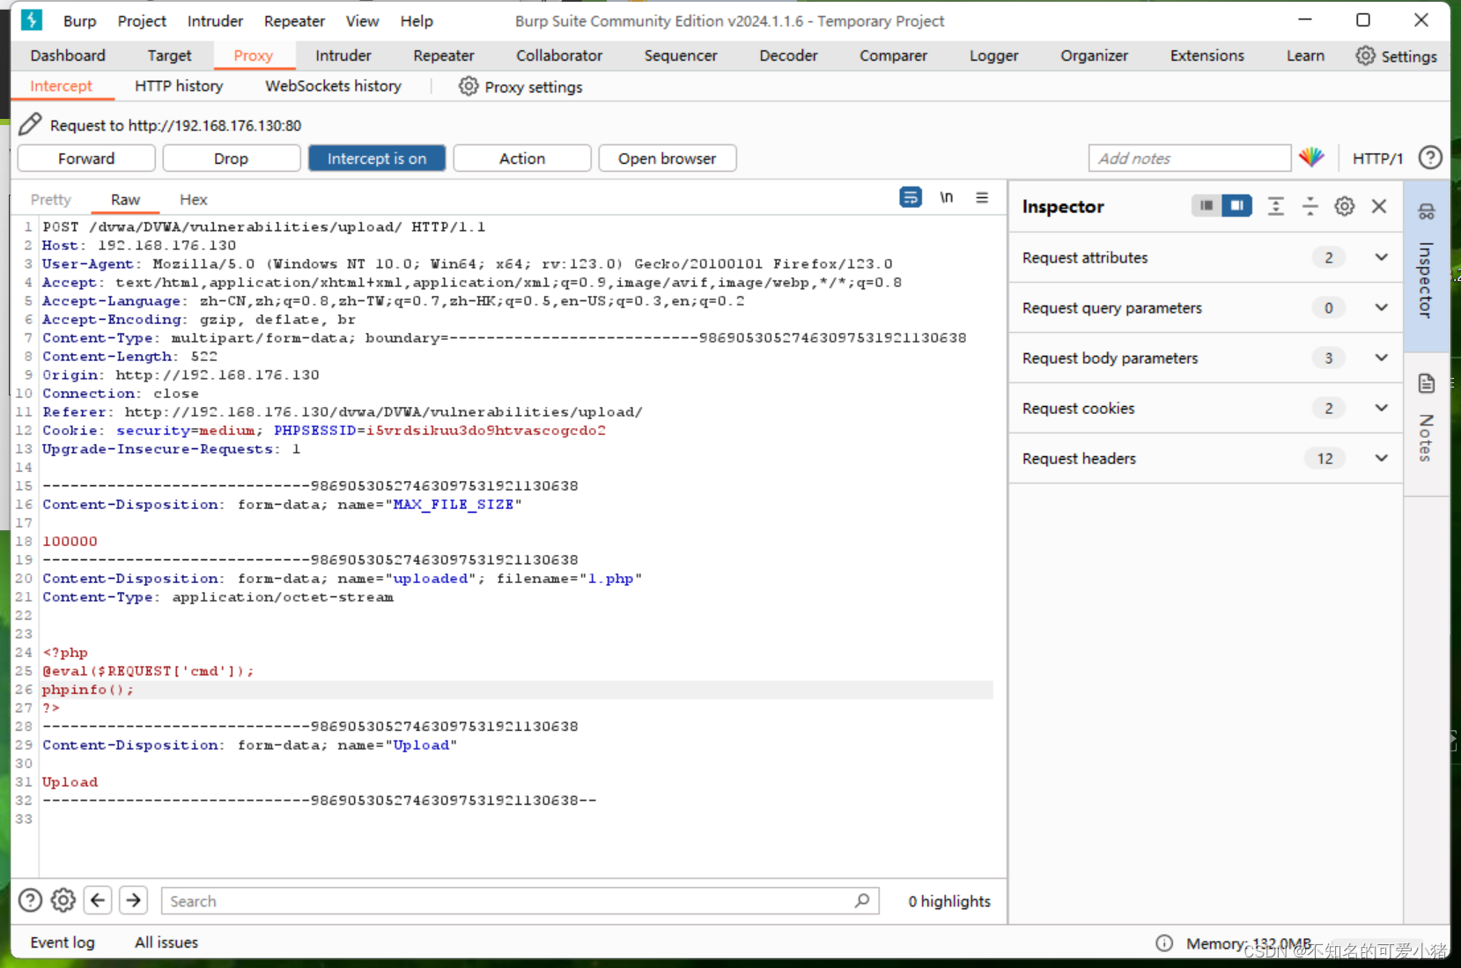Go to next search match arrow
Image resolution: width=1461 pixels, height=968 pixels.
[x=133, y=900]
